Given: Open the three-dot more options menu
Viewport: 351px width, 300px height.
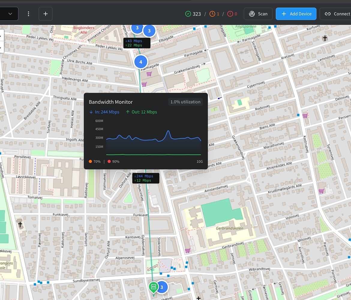Looking at the screenshot, I should click(28, 14).
